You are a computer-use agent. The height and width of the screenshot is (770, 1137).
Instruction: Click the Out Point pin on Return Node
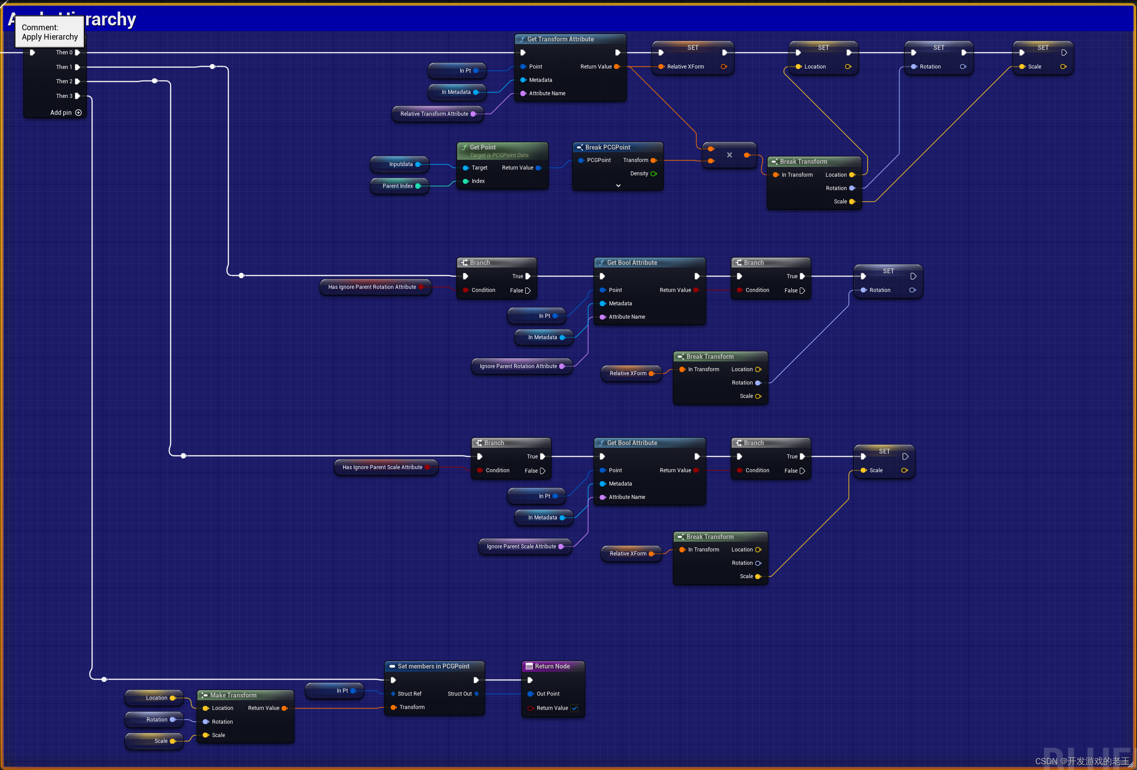coord(530,694)
